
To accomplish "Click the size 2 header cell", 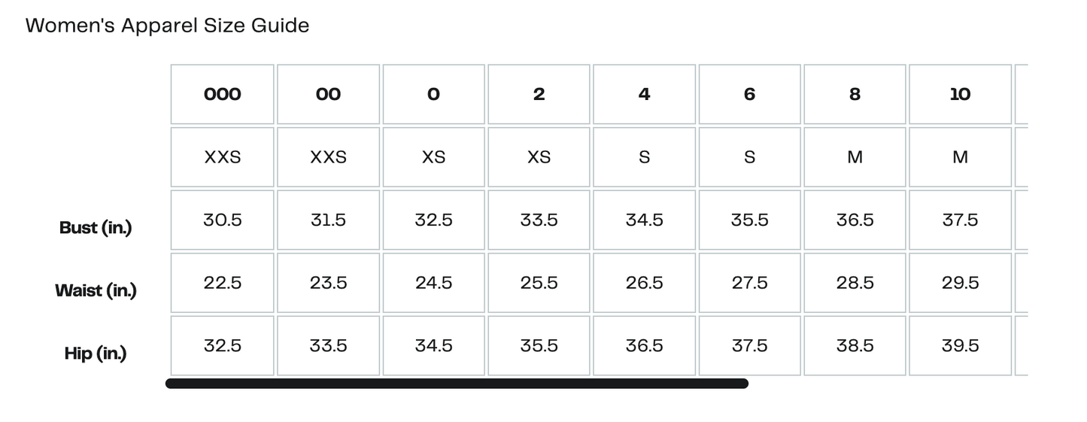I will [x=539, y=94].
